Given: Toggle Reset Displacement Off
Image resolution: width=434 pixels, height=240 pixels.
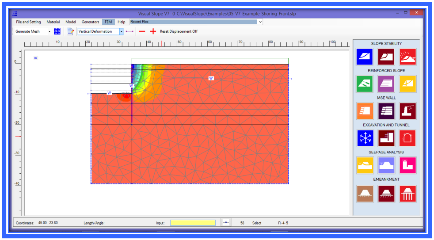Looking at the screenshot, I should click(179, 31).
